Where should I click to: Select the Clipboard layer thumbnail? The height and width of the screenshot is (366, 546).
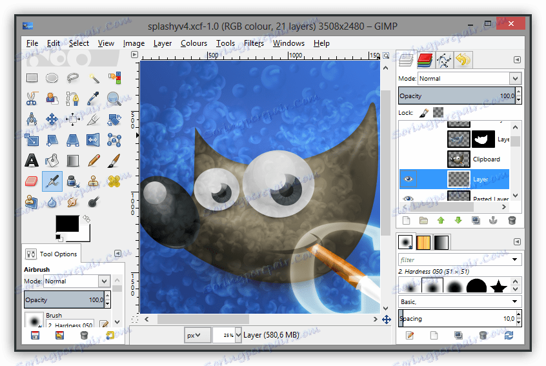459,159
